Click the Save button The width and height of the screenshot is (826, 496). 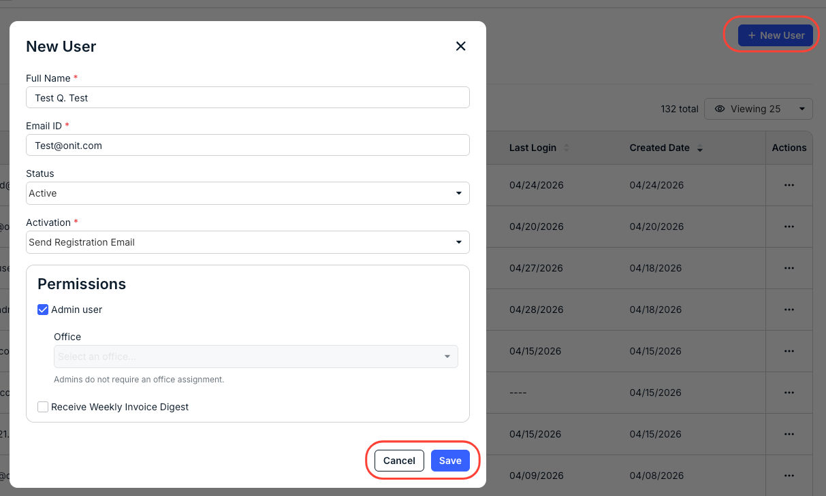(x=450, y=461)
